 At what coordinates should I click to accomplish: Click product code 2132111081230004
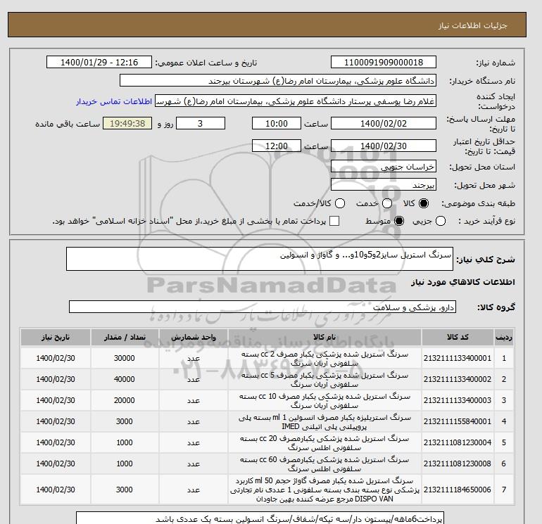[458, 442]
